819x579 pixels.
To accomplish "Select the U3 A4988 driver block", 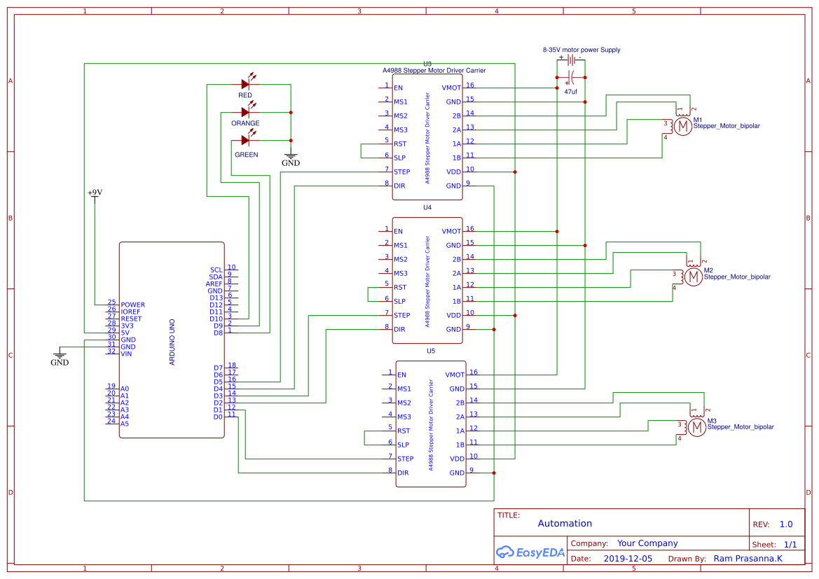I will click(427, 137).
